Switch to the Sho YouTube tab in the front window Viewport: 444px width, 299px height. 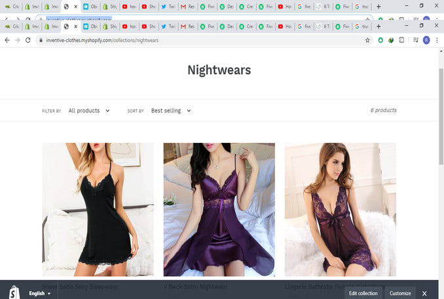coord(149,26)
